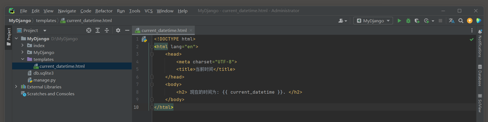This screenshot has height=122, width=488.
Task: Click the green inspection checkmark
Action: (x=471, y=39)
